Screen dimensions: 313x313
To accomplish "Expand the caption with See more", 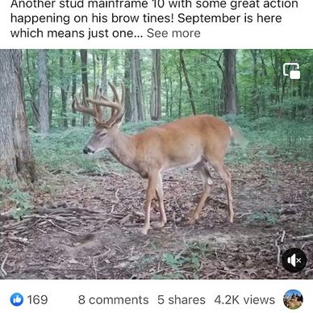I will [x=173, y=33].
